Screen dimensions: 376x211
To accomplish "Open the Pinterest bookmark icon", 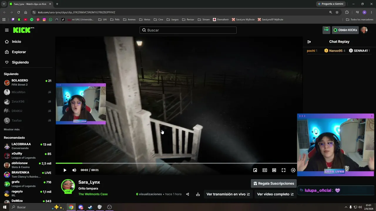I will [x=38, y=20].
